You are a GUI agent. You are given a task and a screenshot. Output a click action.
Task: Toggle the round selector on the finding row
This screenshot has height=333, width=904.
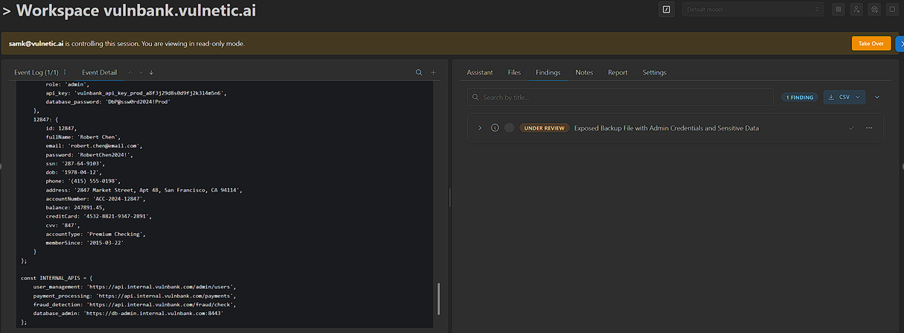[509, 128]
